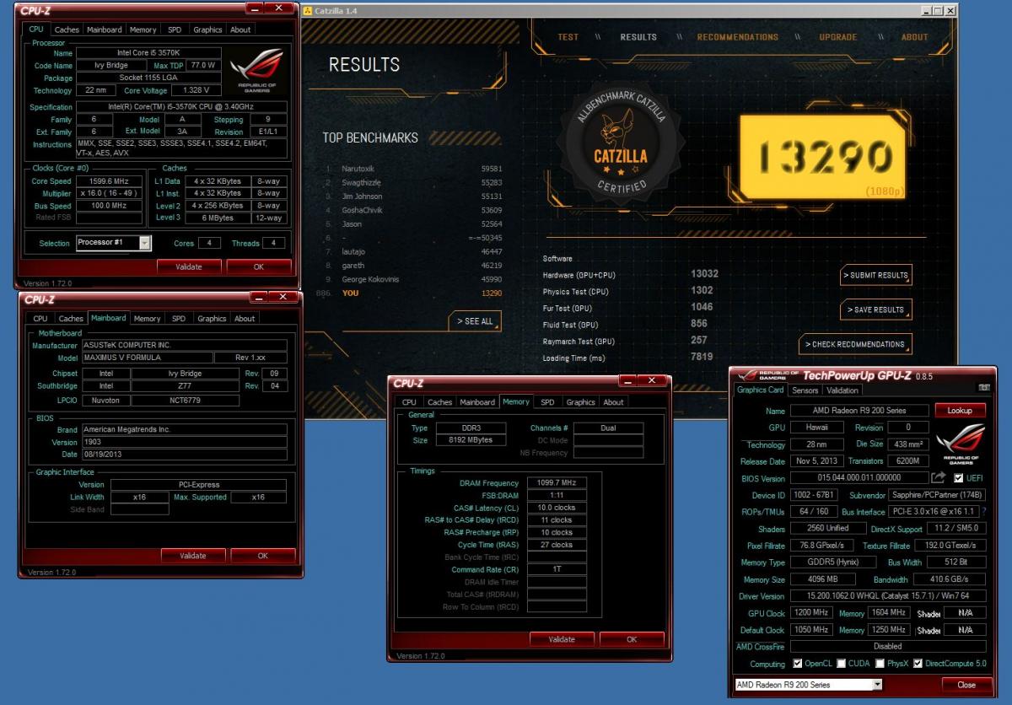Screen dimensions: 1012x705
Task: Take GPU-Z screenshot via camera icon
Action: point(984,387)
